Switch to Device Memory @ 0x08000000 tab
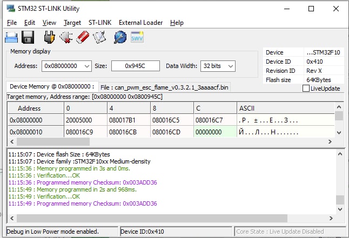Viewport: 349px width, 238px height. [x=52, y=86]
